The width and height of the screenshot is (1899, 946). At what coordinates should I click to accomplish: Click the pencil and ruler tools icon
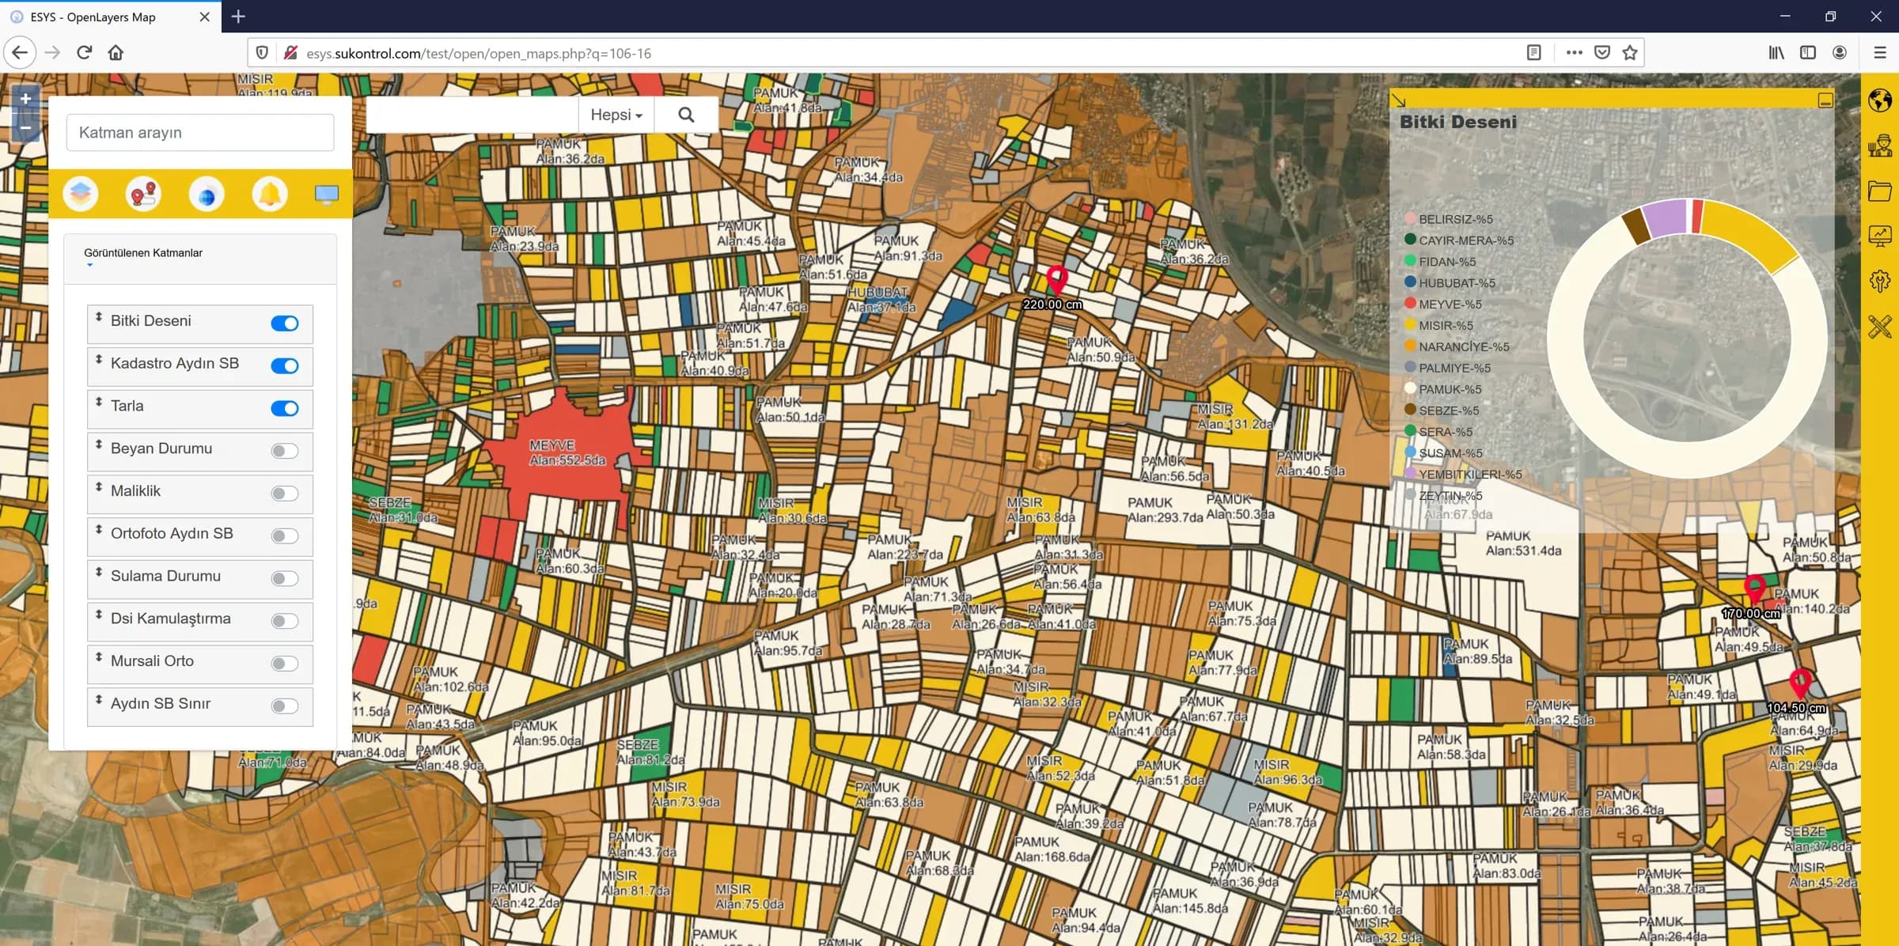(1880, 326)
